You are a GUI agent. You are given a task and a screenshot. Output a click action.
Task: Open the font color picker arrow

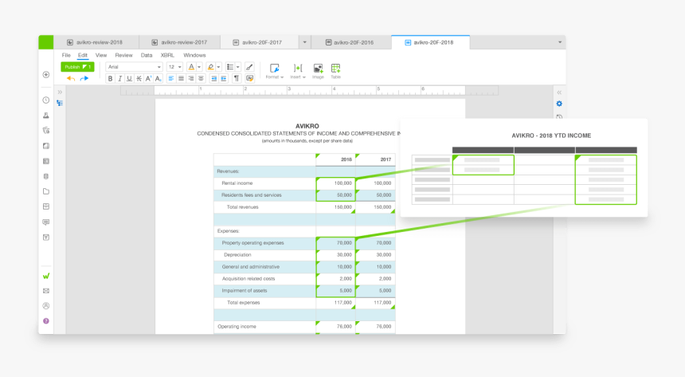(x=199, y=67)
